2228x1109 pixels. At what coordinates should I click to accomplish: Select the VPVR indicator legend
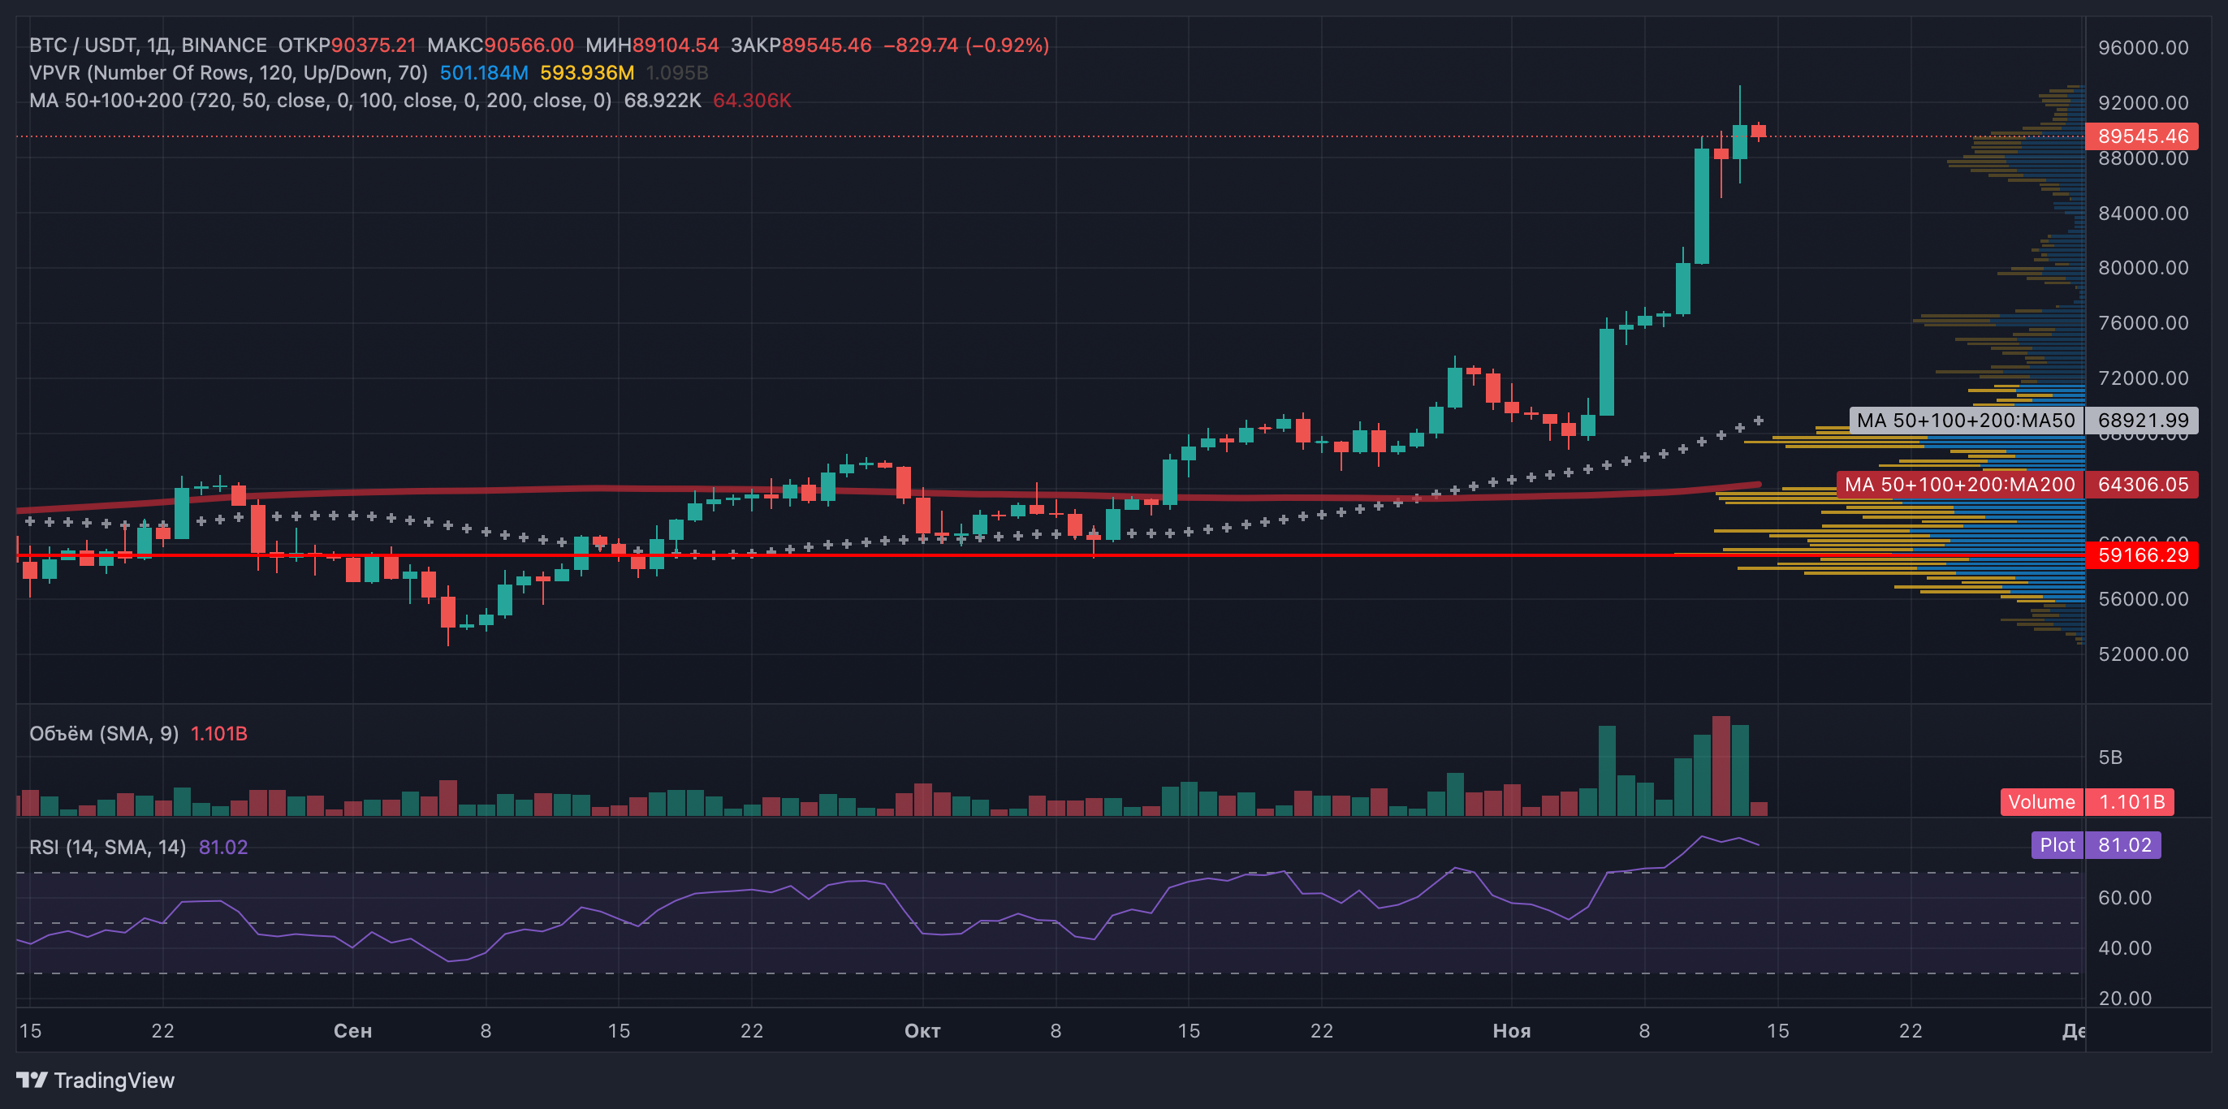coord(228,73)
